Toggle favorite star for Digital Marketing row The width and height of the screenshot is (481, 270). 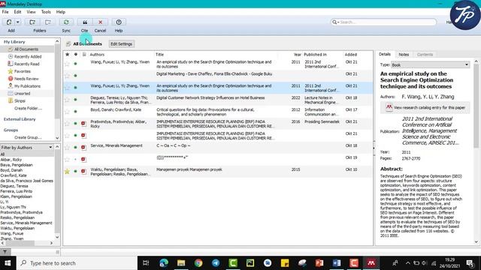(x=67, y=76)
